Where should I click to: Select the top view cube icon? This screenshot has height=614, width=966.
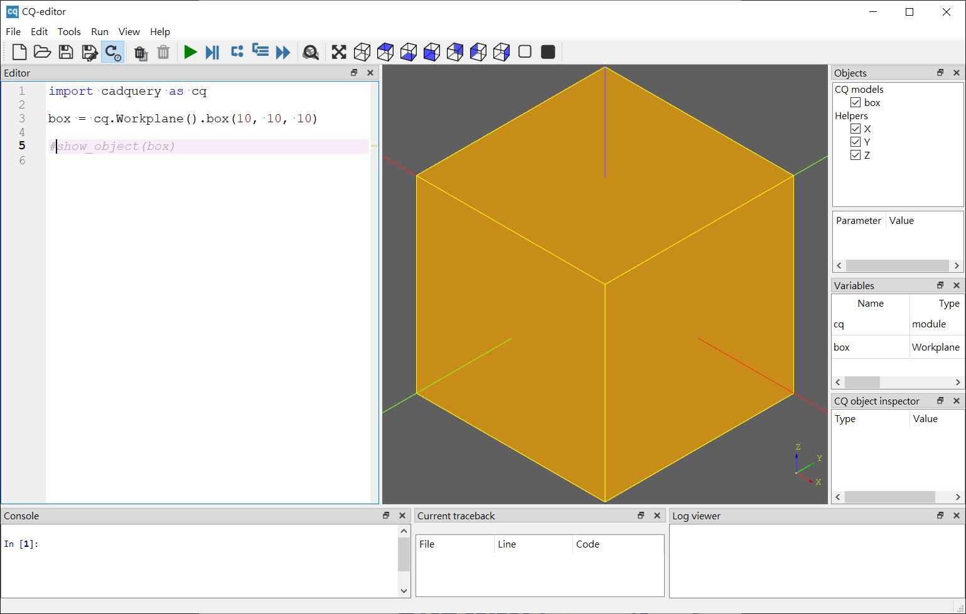pyautogui.click(x=385, y=52)
